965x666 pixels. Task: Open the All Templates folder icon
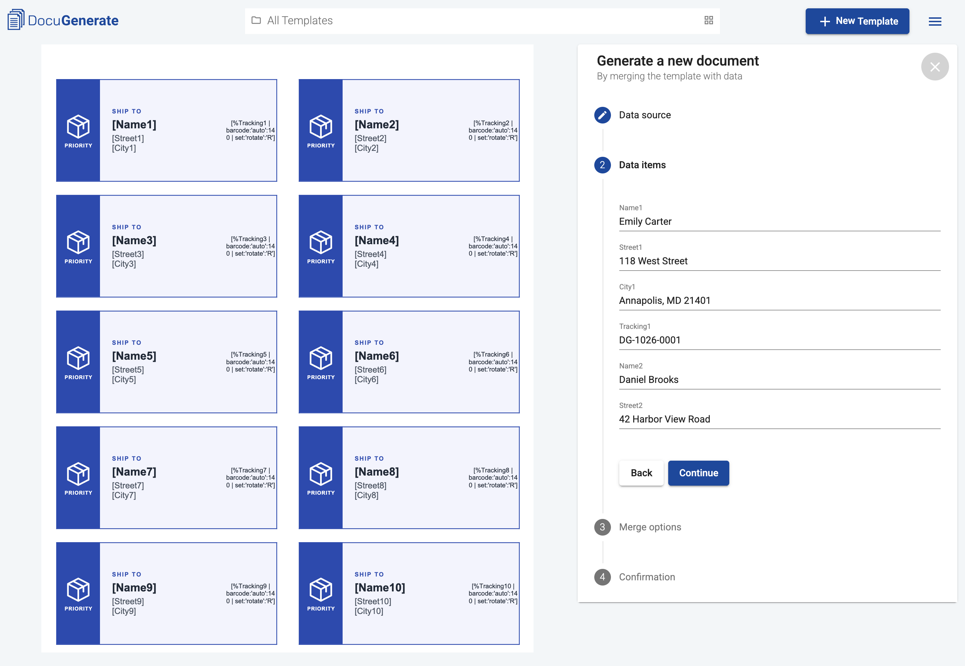click(x=256, y=20)
